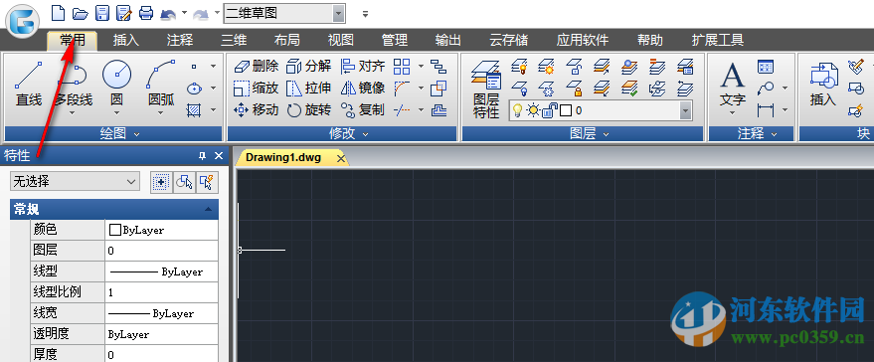
Task: Click the layer lock icon with gold padlock
Action: tap(574, 89)
